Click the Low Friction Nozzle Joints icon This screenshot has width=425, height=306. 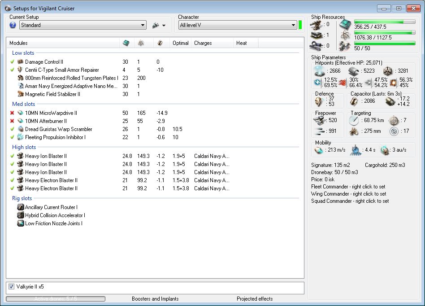pyautogui.click(x=20, y=223)
